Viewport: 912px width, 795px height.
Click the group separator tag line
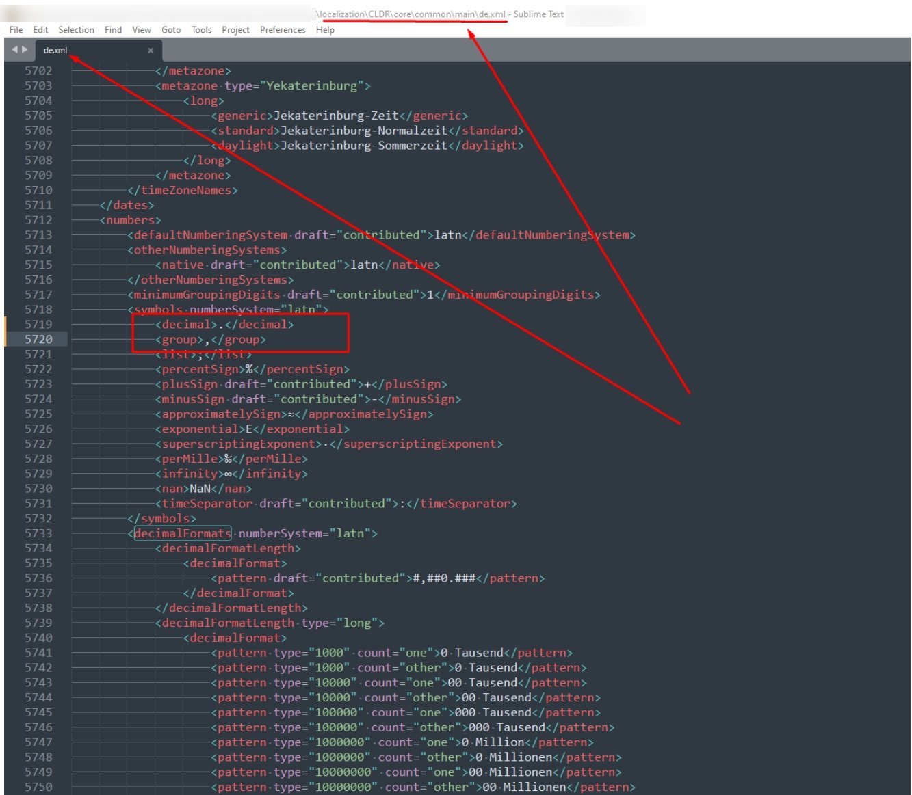(x=211, y=340)
